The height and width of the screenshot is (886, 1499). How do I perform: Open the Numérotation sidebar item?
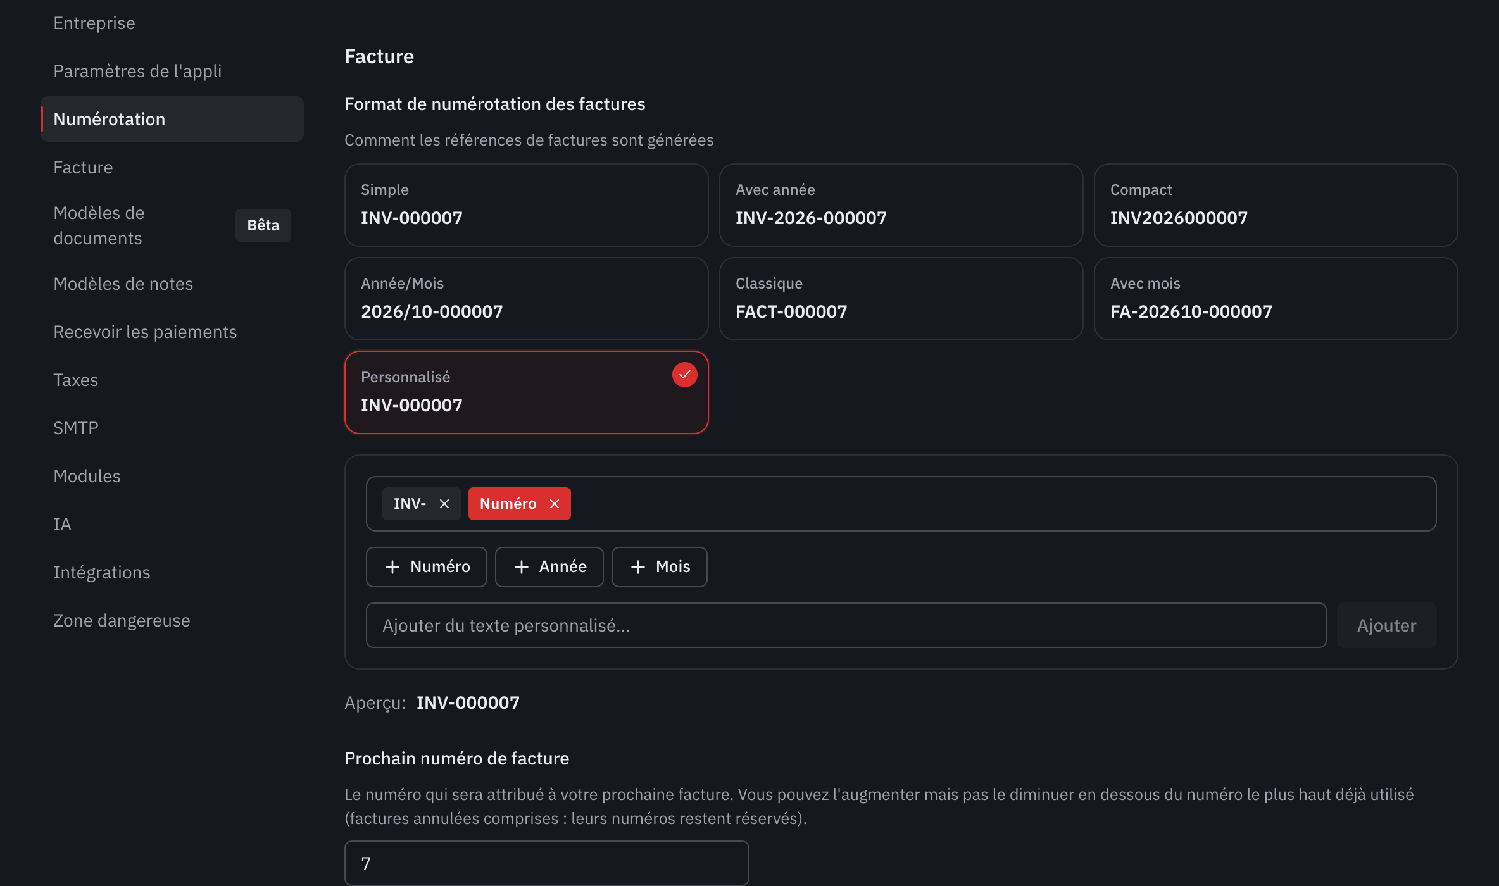coord(172,119)
